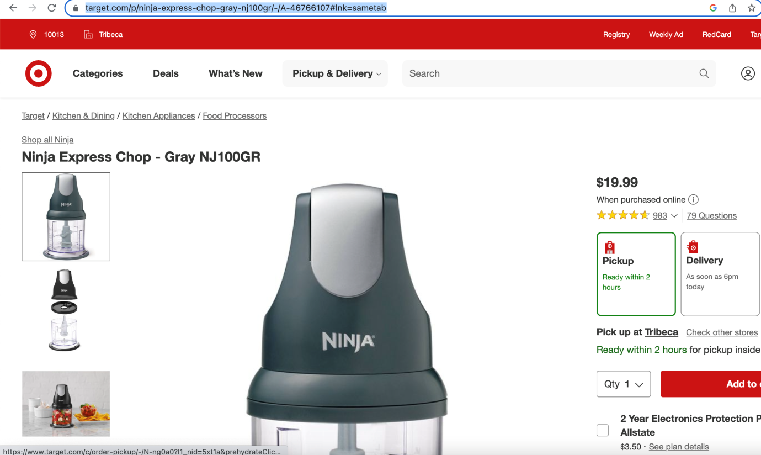Viewport: 761px width, 455px height.
Task: Select the Delivery fulfillment option
Action: click(x=720, y=274)
